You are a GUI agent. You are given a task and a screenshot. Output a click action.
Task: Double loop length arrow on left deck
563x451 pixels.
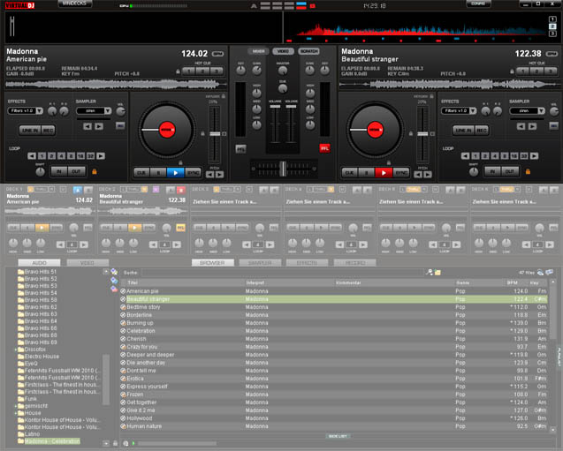101,156
